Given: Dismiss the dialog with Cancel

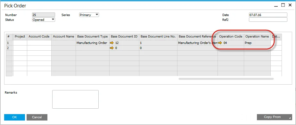Looking at the screenshot, I should (x=37, y=117).
